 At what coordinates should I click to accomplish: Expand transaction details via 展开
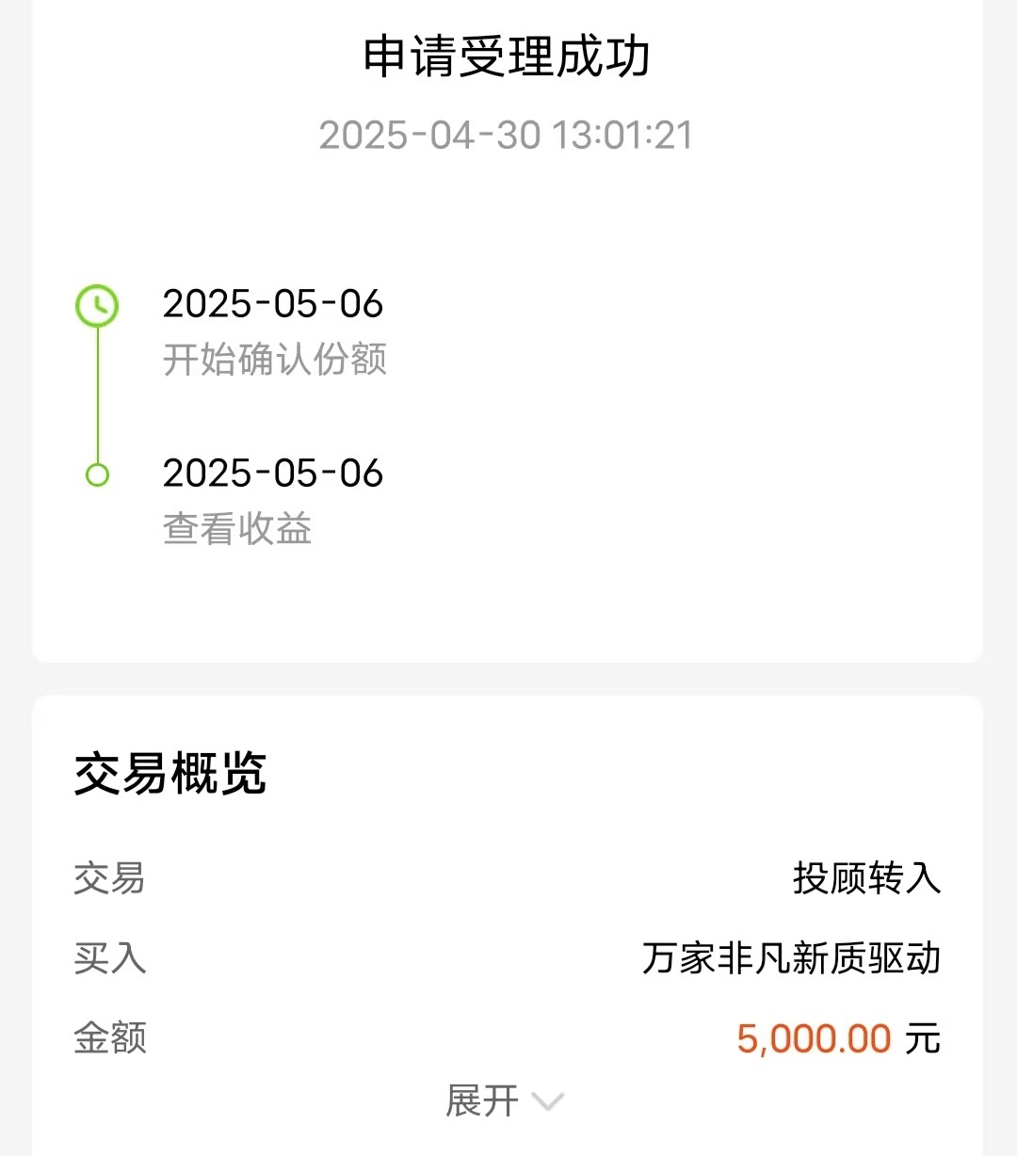click(x=482, y=1100)
